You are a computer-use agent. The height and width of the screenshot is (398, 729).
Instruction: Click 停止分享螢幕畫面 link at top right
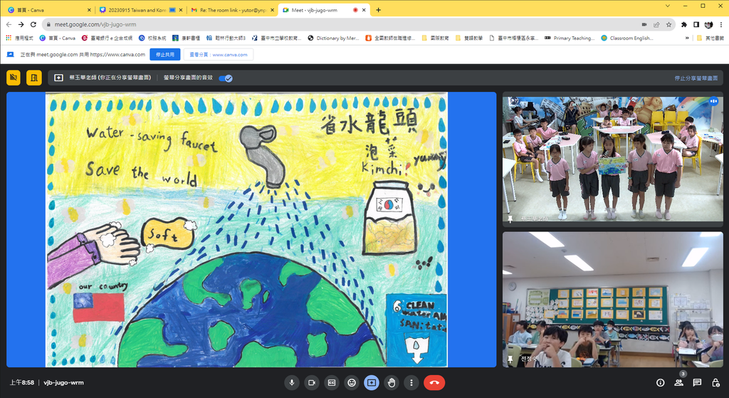point(696,78)
